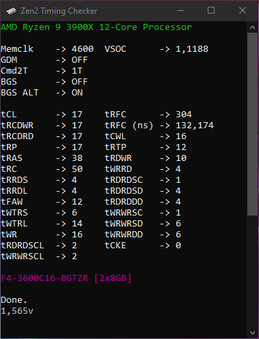This screenshot has height=339, width=259.
Task: Click the tRFC (ns) value 132,174
Action: 195,126
